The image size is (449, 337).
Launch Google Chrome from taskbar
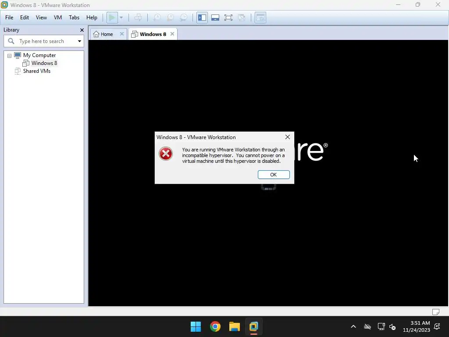(215, 326)
